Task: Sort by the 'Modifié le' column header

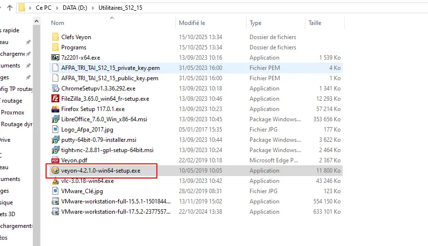Action: point(192,23)
